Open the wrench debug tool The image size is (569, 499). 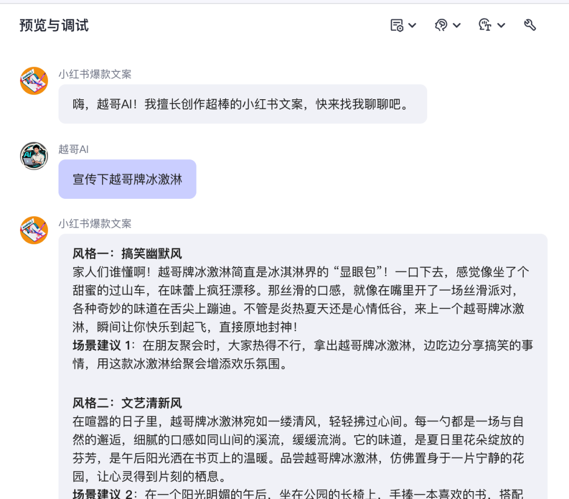[x=530, y=25]
